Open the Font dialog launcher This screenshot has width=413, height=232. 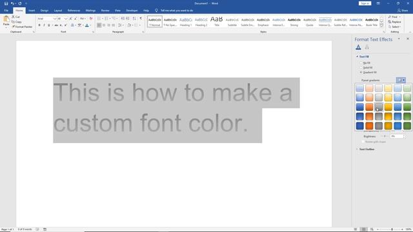pos(93,32)
